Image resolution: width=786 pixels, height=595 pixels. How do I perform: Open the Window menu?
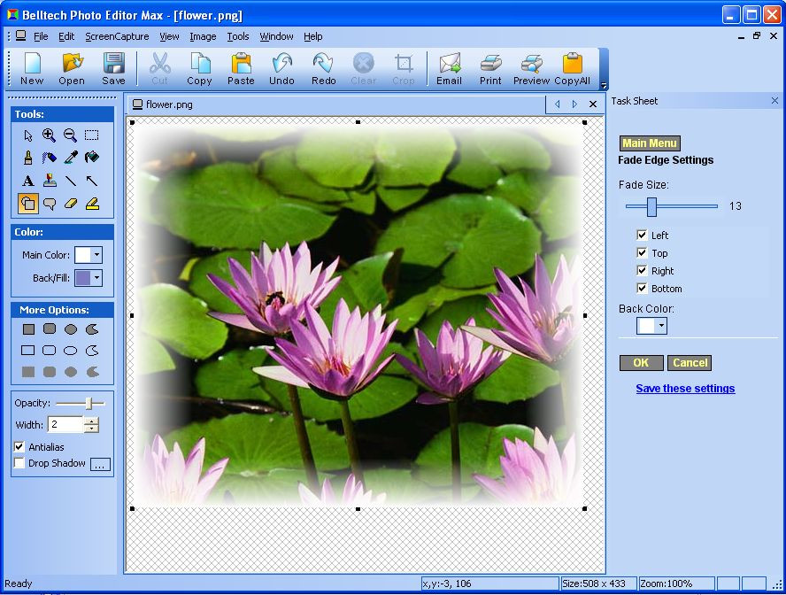click(x=276, y=36)
